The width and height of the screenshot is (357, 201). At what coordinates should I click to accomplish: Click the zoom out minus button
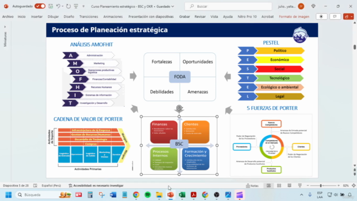(x=307, y=186)
